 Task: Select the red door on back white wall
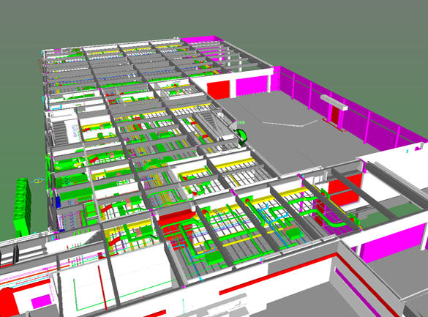click(x=218, y=89)
